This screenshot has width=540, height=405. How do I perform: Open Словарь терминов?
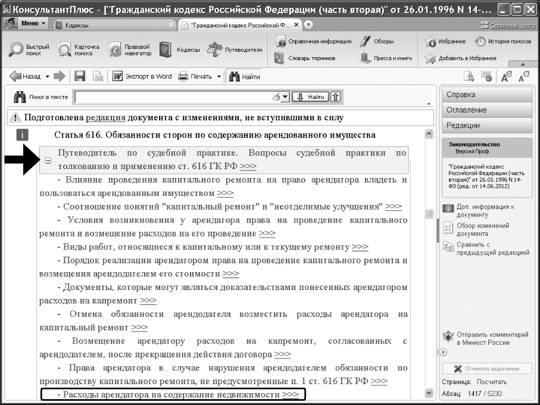point(305,58)
